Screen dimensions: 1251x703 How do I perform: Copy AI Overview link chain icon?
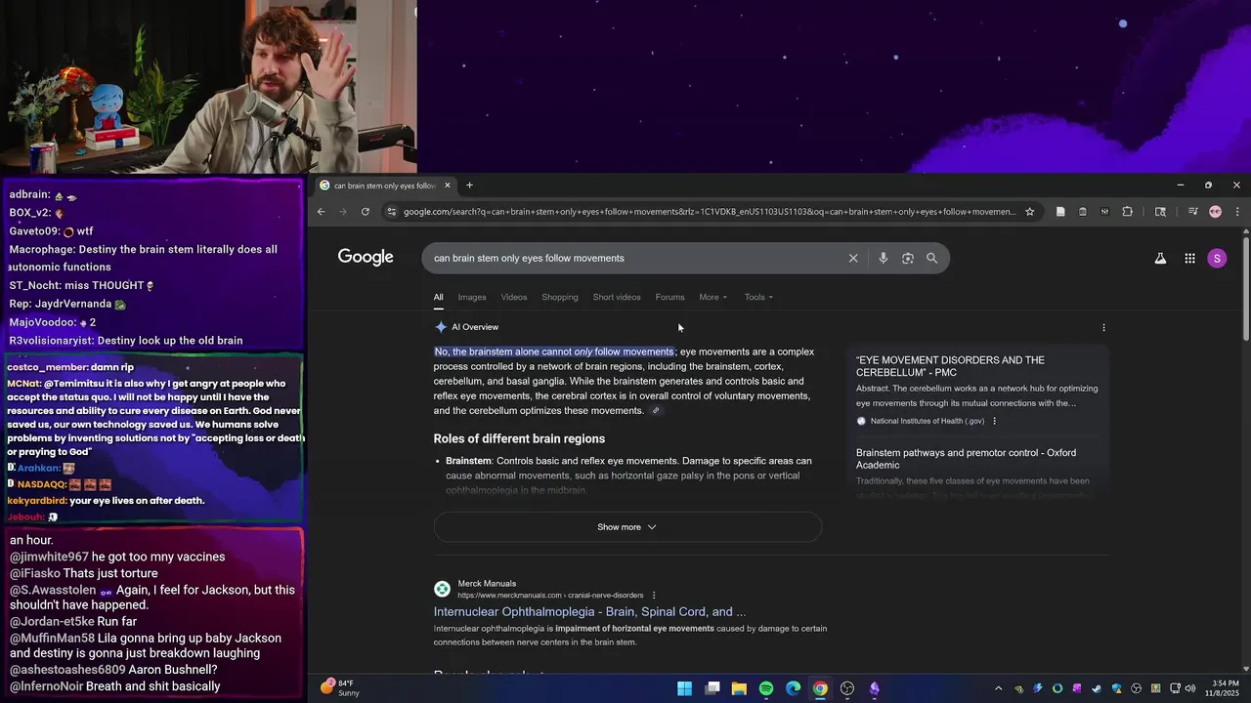coord(656,411)
